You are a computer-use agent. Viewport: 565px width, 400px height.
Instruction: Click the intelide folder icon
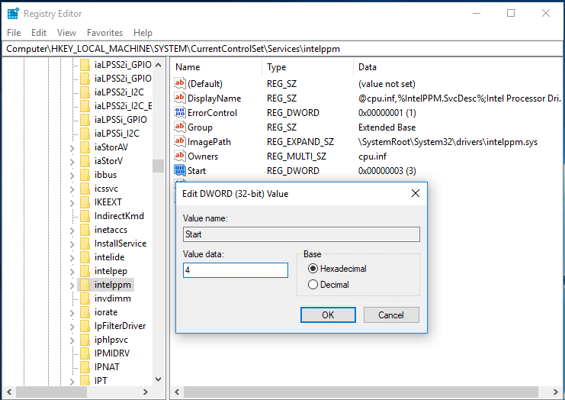click(x=85, y=257)
